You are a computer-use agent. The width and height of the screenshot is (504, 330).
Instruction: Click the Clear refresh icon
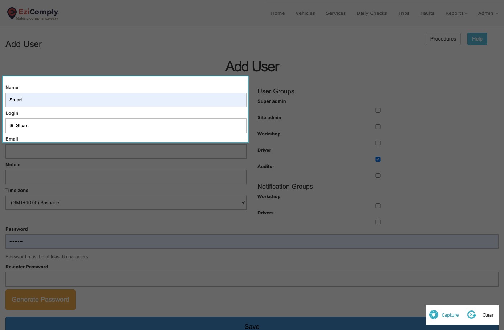click(472, 315)
